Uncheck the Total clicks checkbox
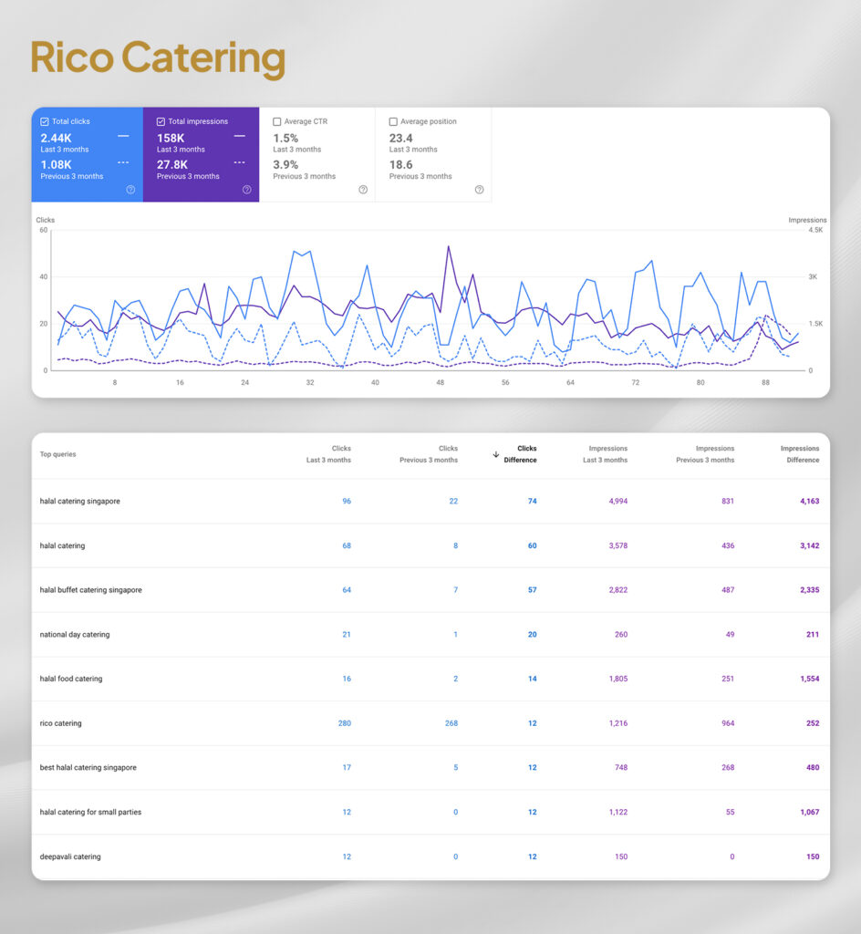The width and height of the screenshot is (861, 934). [x=45, y=121]
